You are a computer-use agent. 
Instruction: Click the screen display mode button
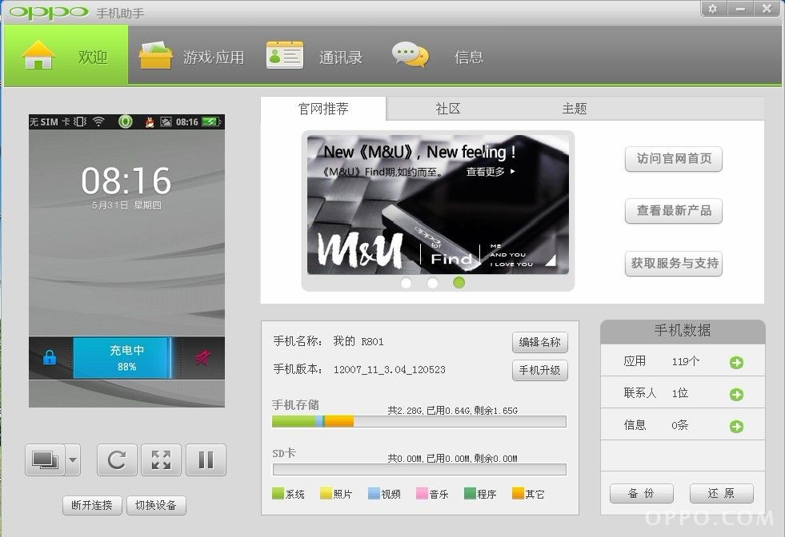[x=45, y=459]
